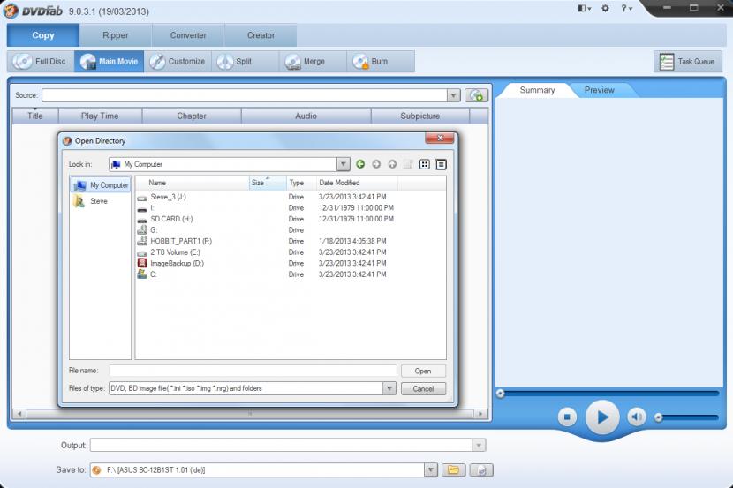Viewport: 733px width, 488px height.
Task: Select the Split mode button
Action: (235, 62)
